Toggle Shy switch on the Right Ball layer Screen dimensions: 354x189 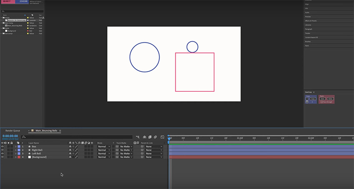[70, 150]
